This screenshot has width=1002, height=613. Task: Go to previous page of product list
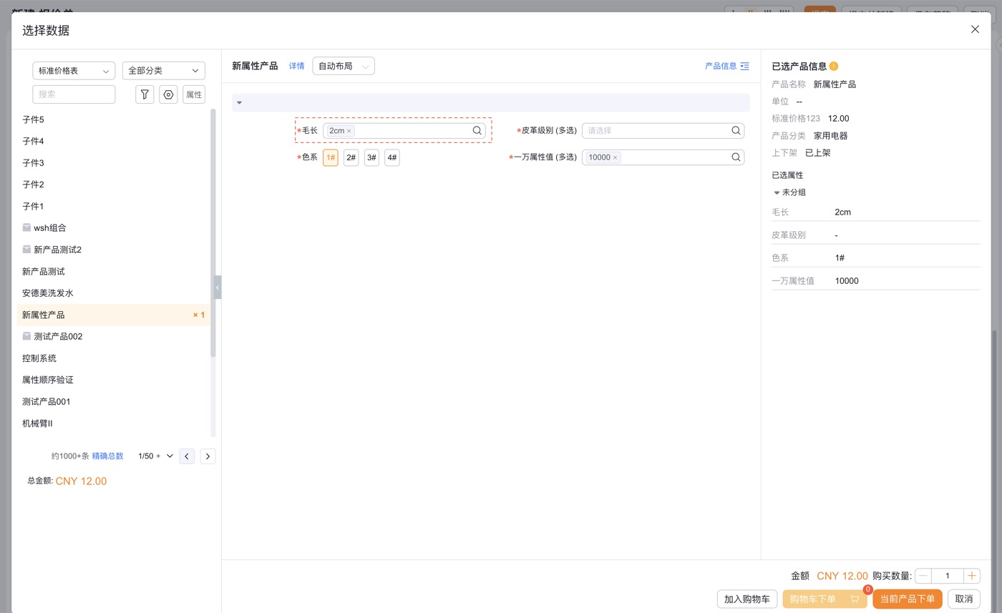click(x=187, y=456)
